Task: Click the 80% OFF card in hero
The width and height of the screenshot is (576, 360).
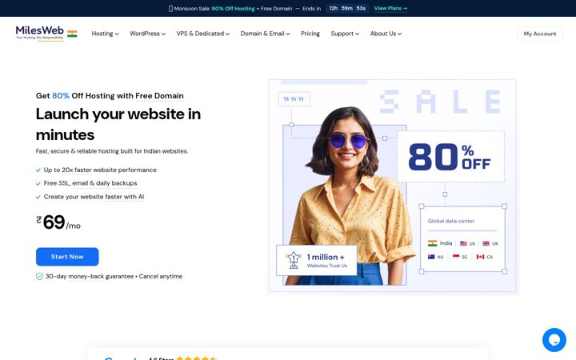Action: (450, 157)
